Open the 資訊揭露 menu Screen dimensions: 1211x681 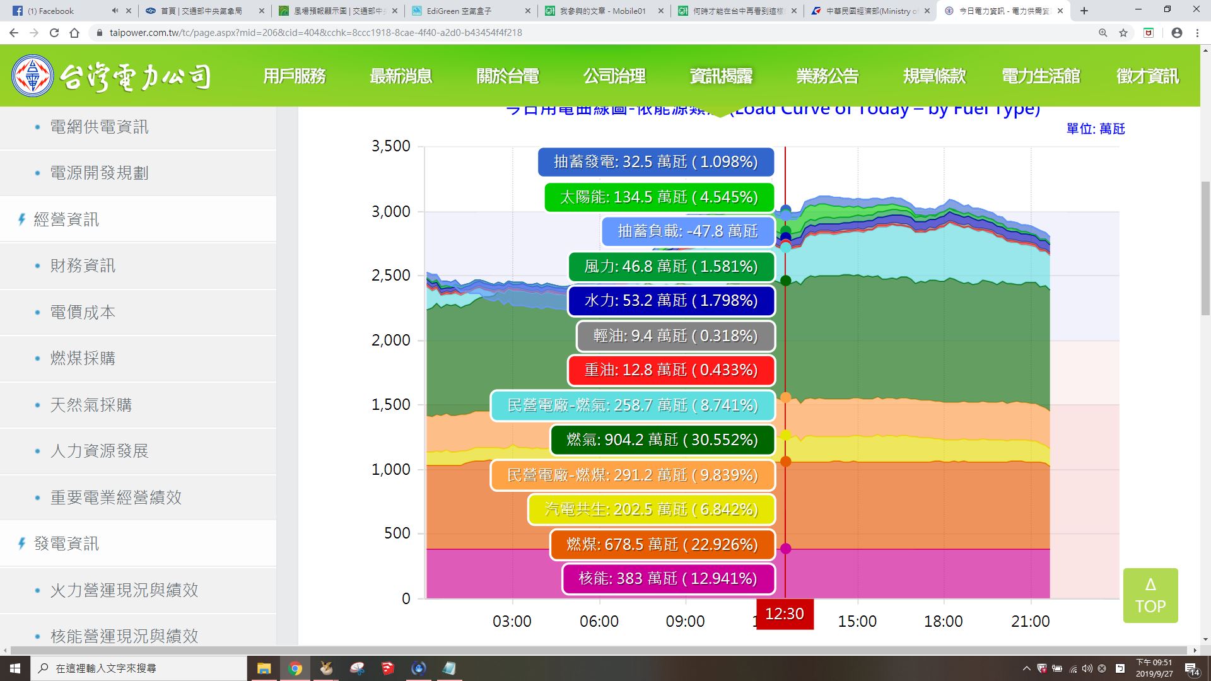(721, 76)
